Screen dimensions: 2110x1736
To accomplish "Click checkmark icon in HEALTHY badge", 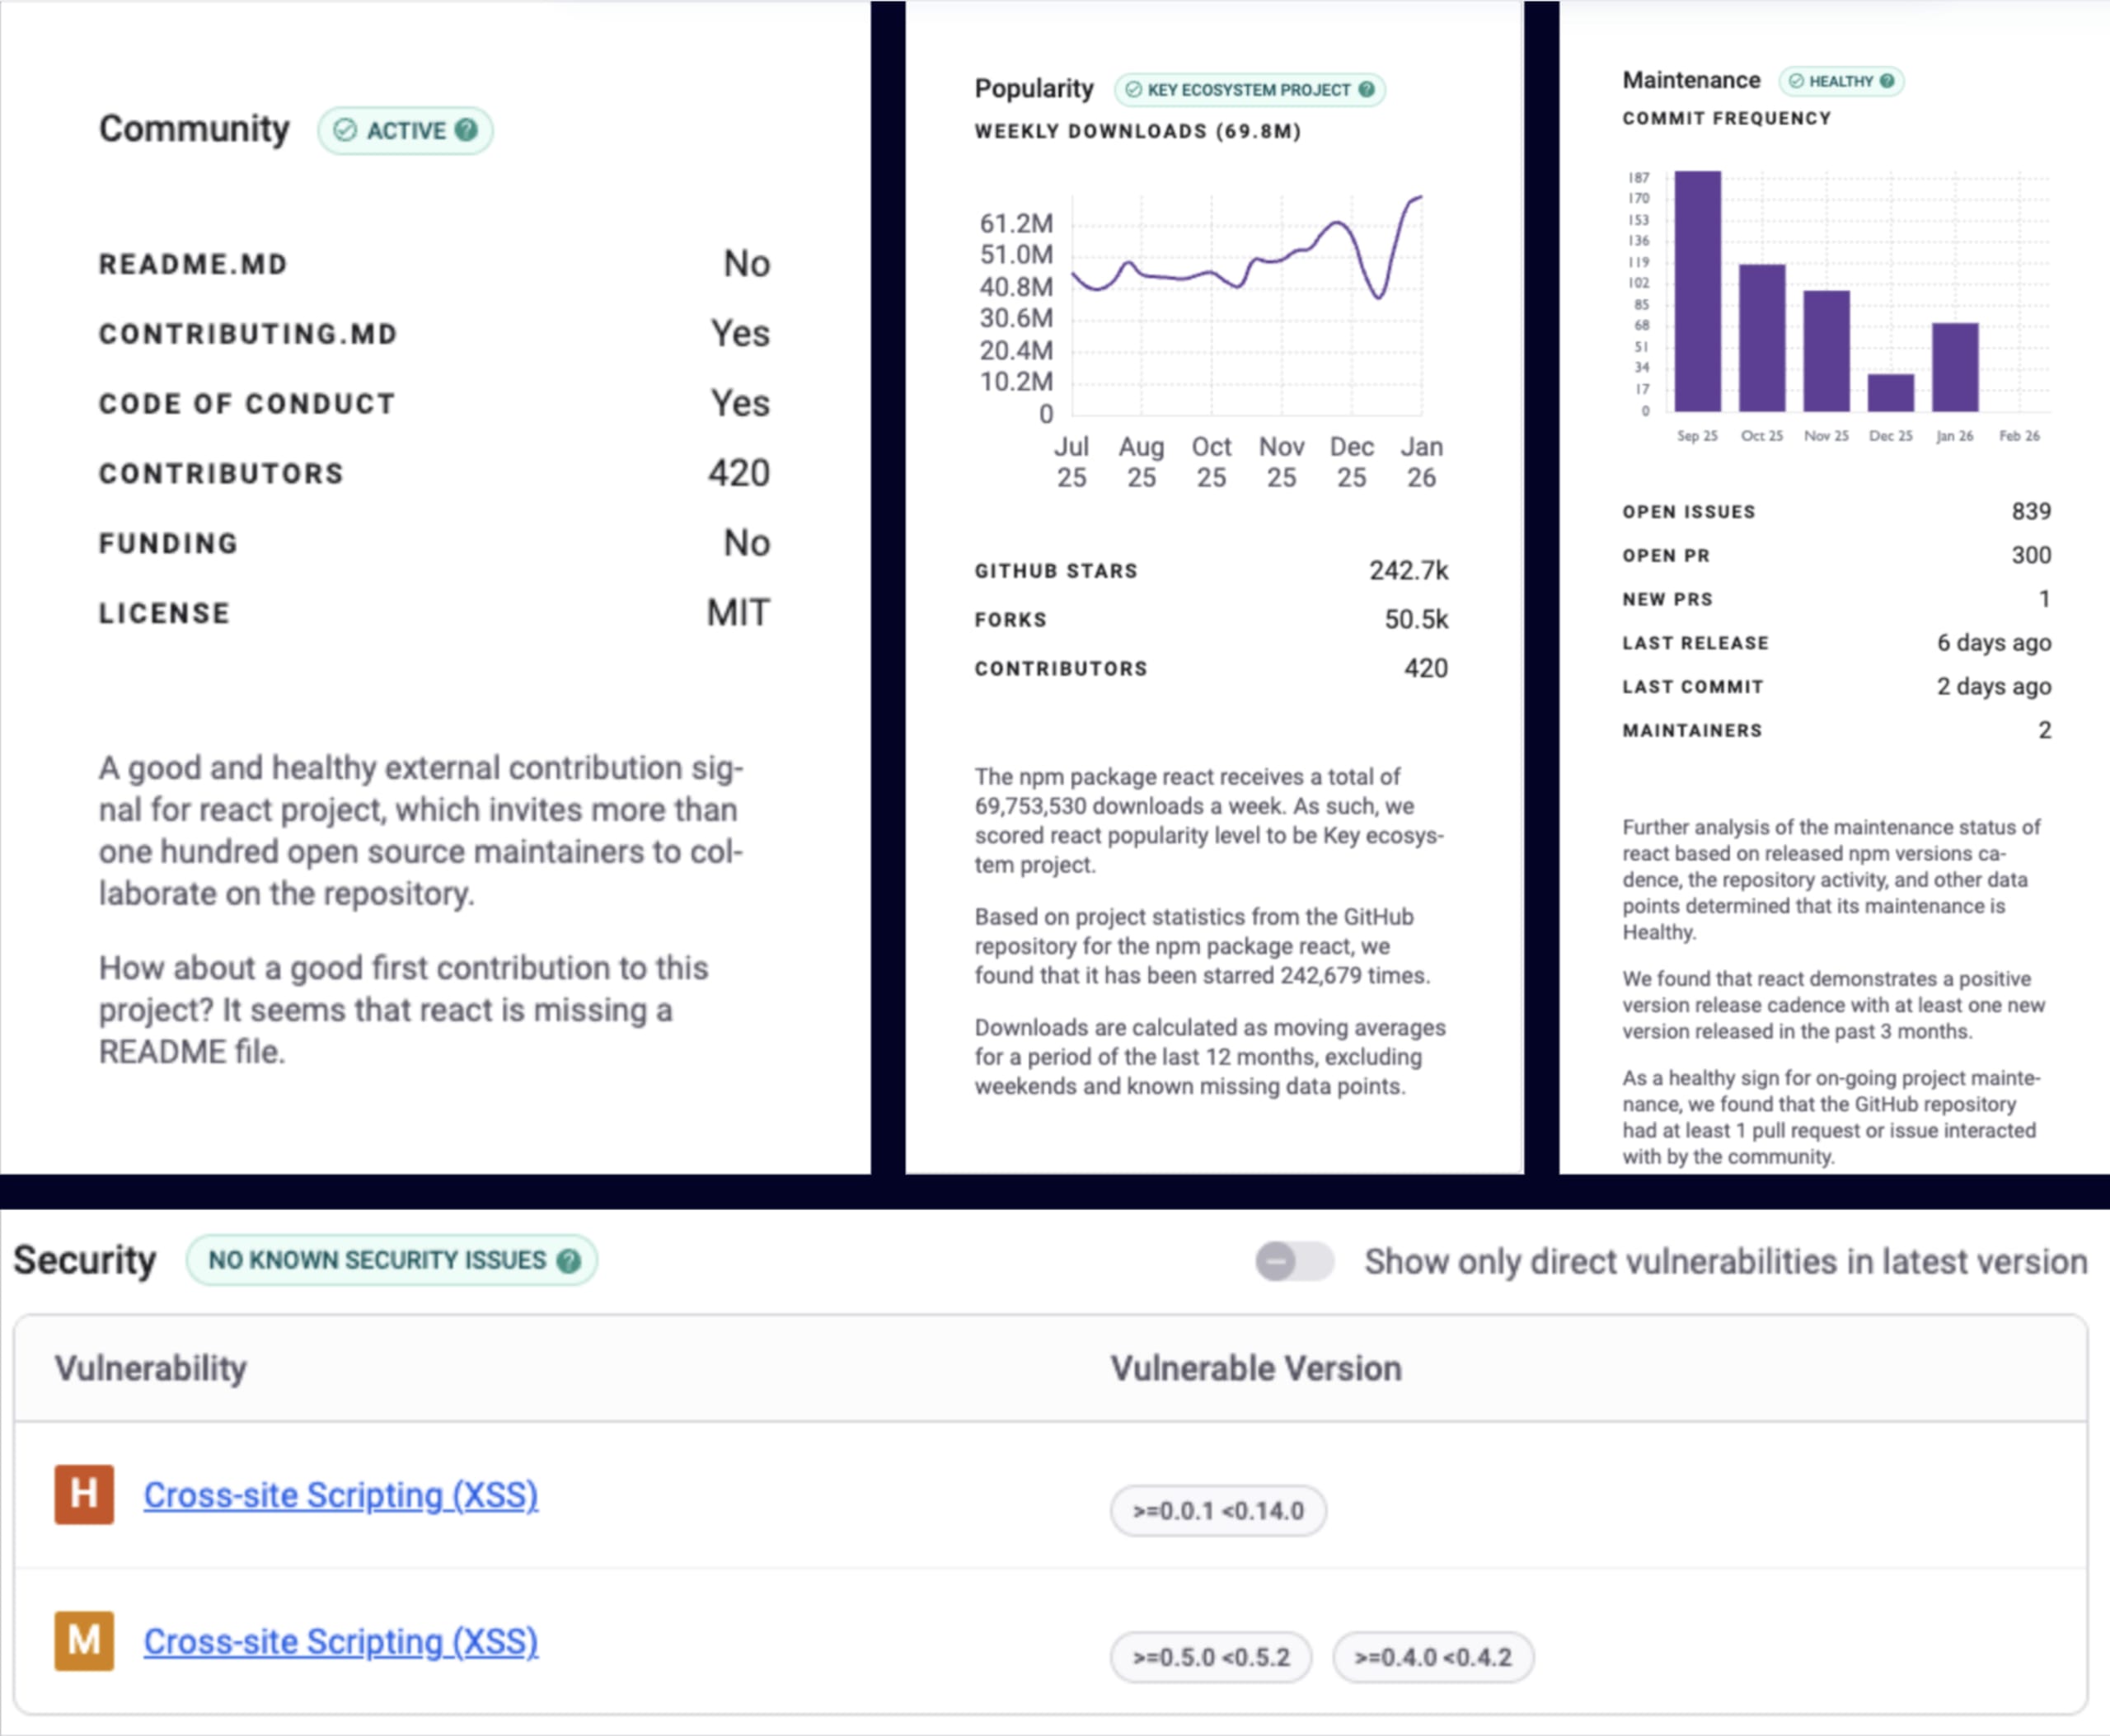I will [x=1797, y=81].
